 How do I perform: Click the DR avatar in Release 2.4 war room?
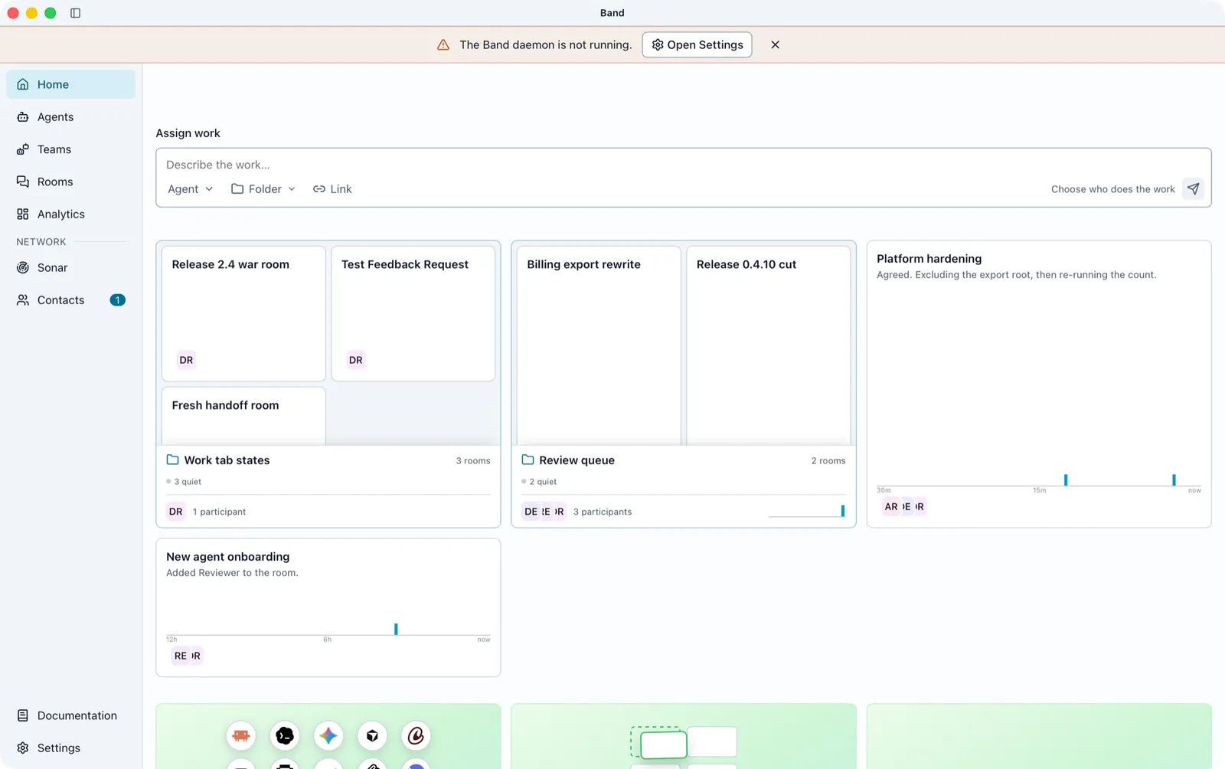(186, 360)
